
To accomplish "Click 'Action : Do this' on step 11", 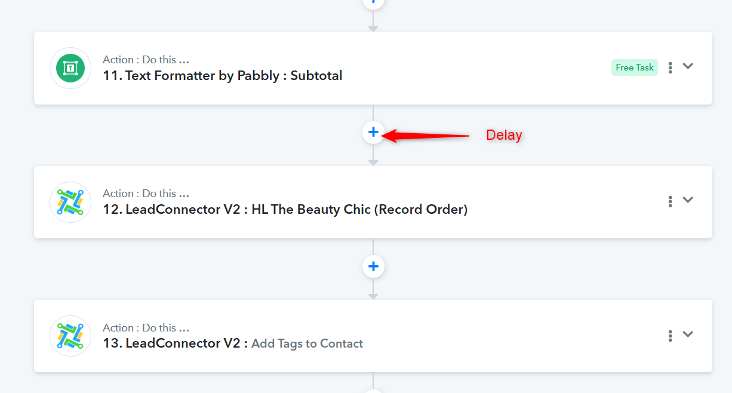I will click(x=146, y=60).
